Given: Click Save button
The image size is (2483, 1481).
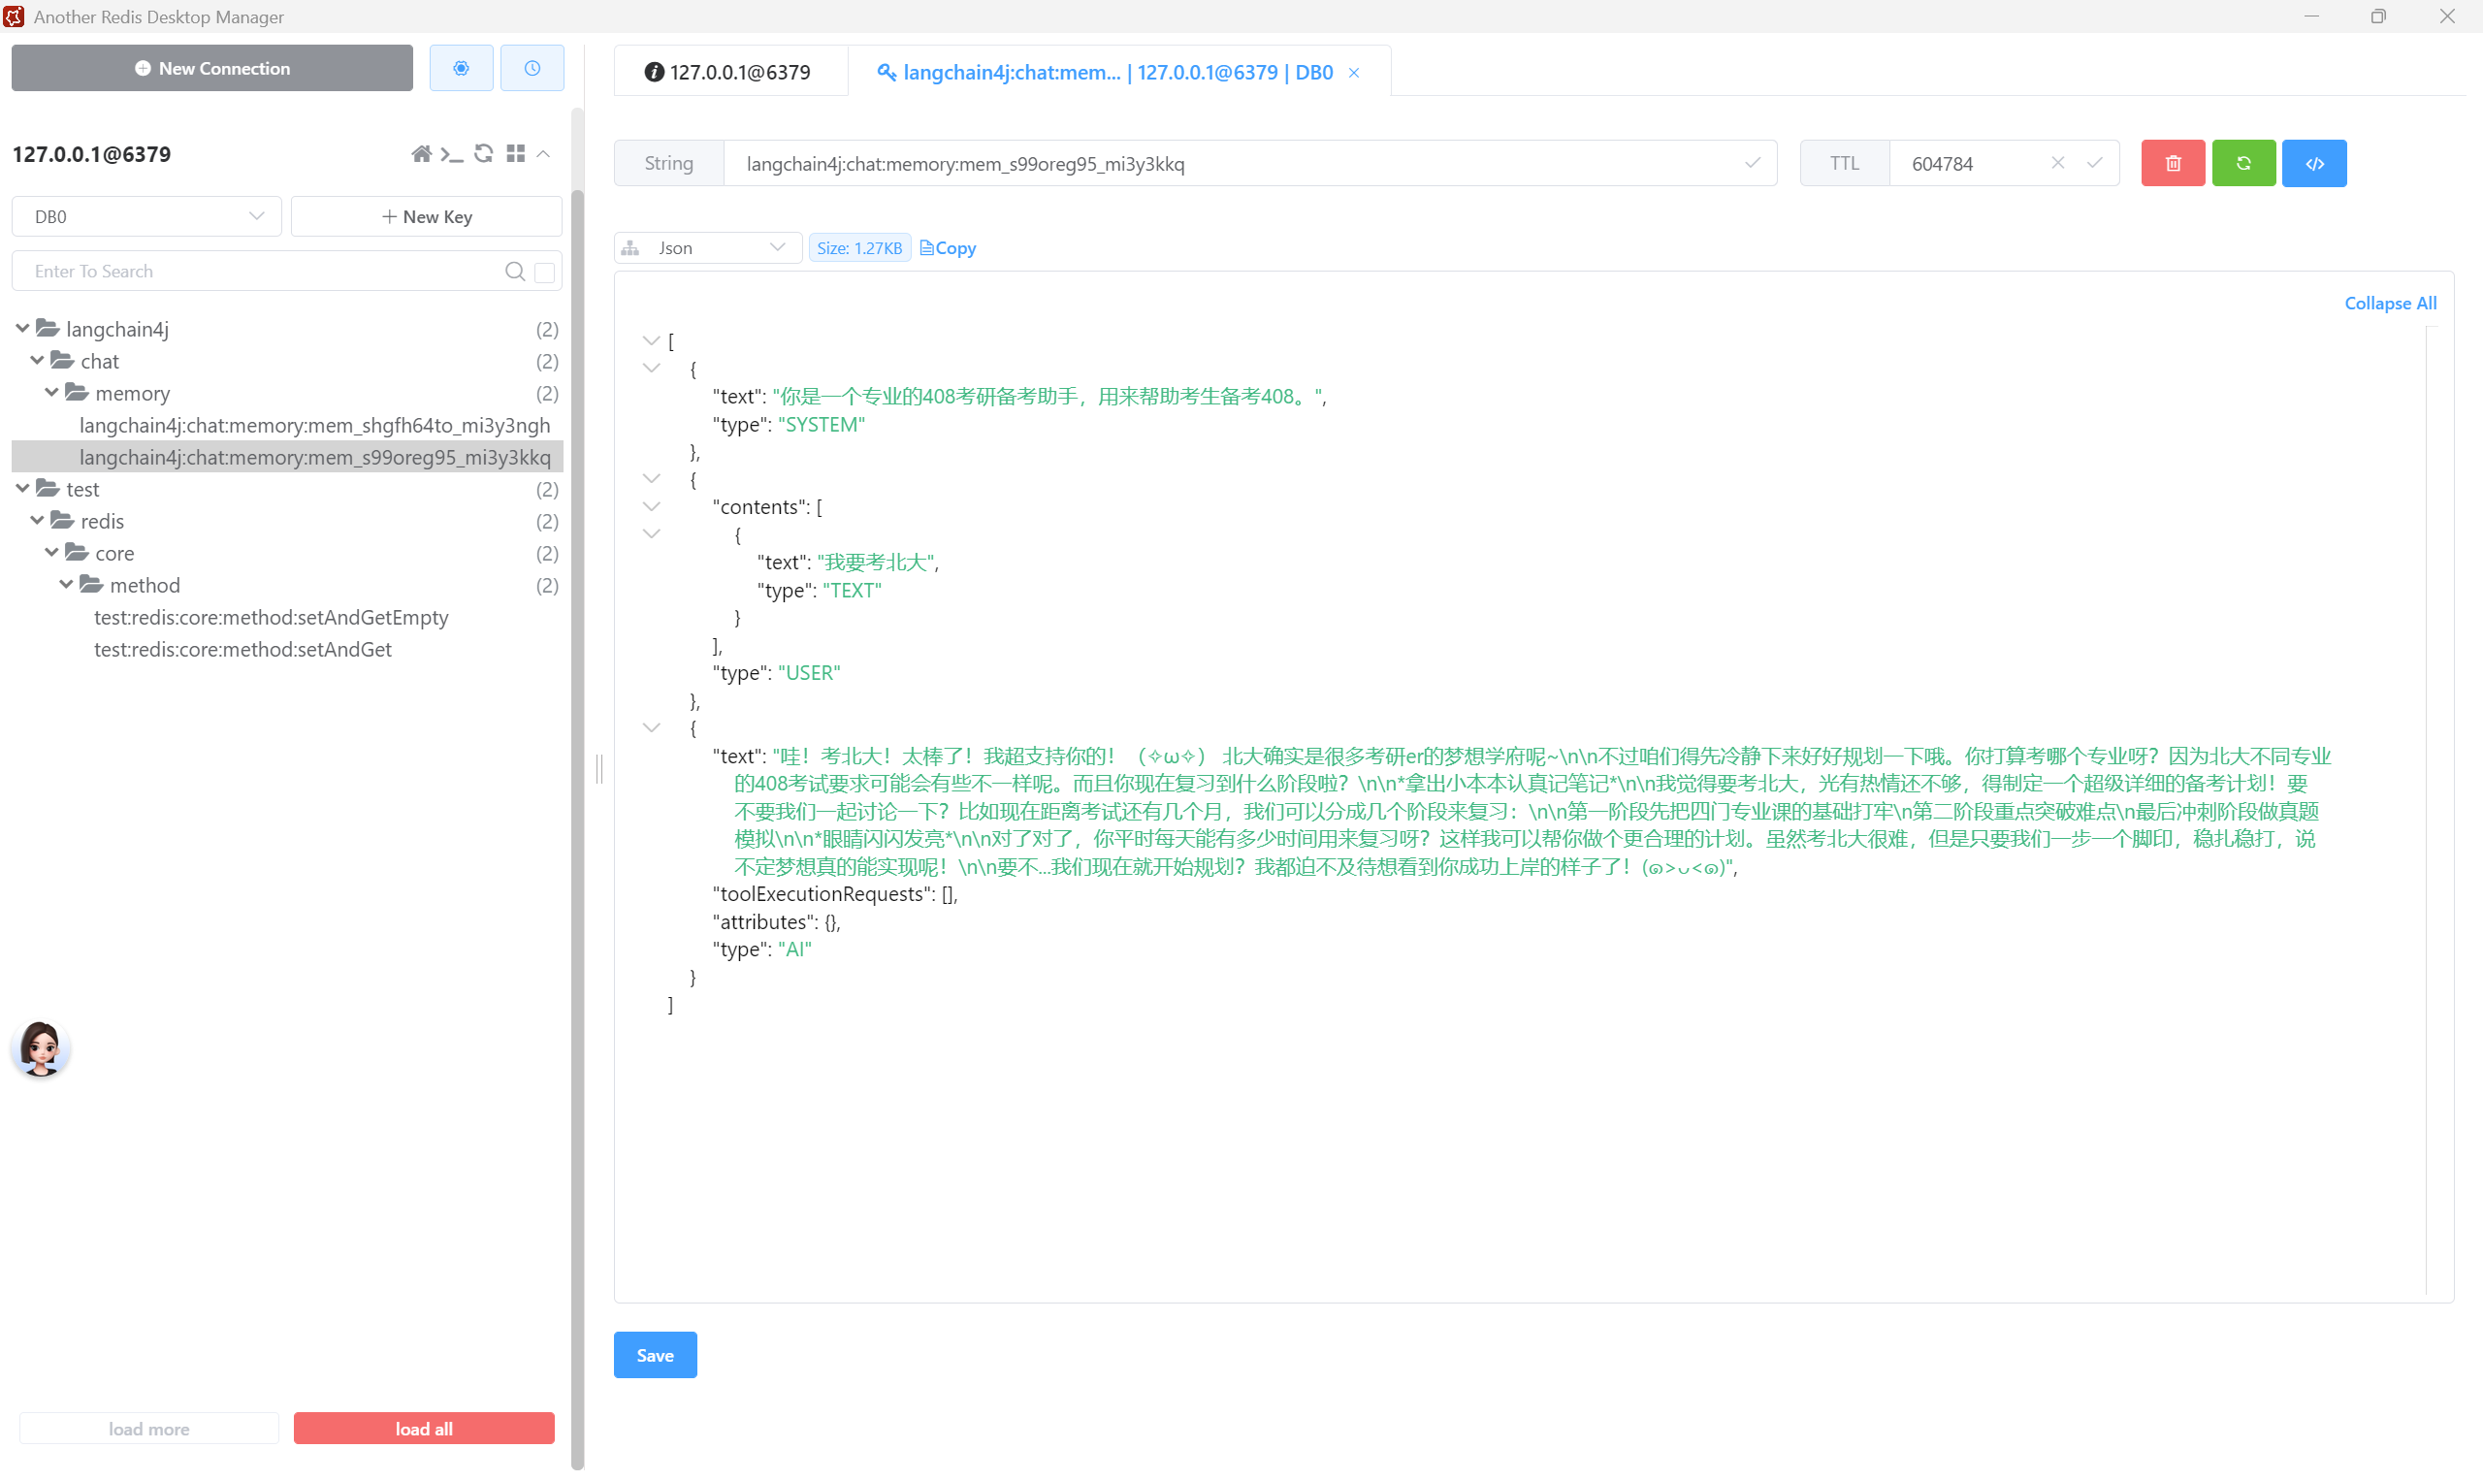Looking at the screenshot, I should (656, 1355).
